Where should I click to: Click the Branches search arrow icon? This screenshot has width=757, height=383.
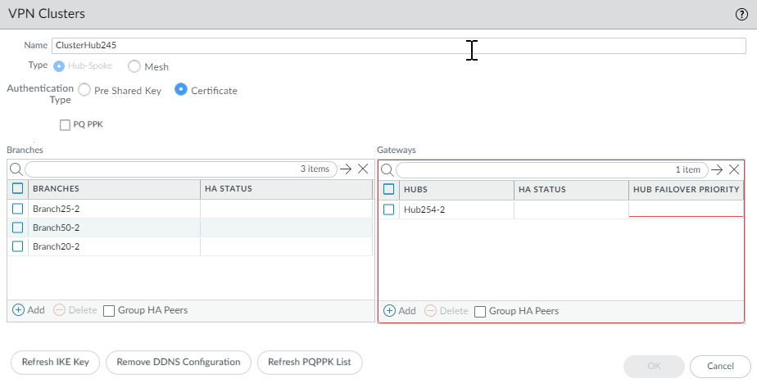click(x=346, y=169)
